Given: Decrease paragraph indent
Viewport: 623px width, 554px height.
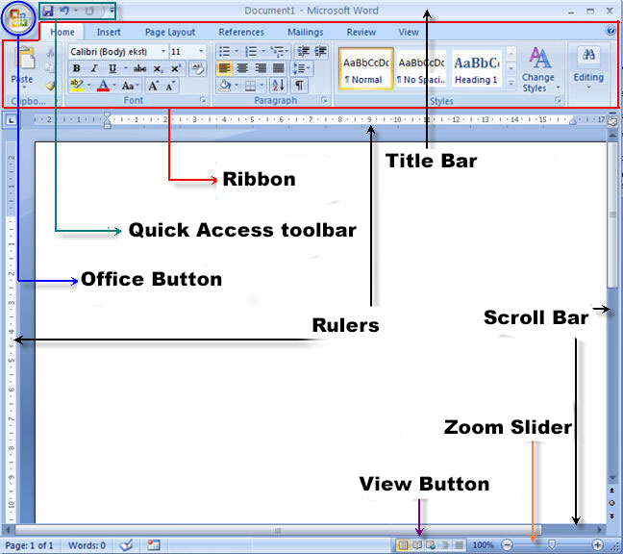Looking at the screenshot, I should point(304,51).
